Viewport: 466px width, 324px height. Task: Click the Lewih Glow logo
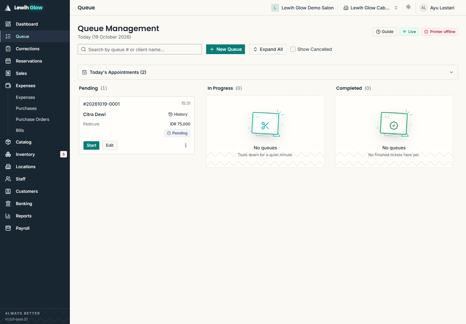(x=24, y=7)
